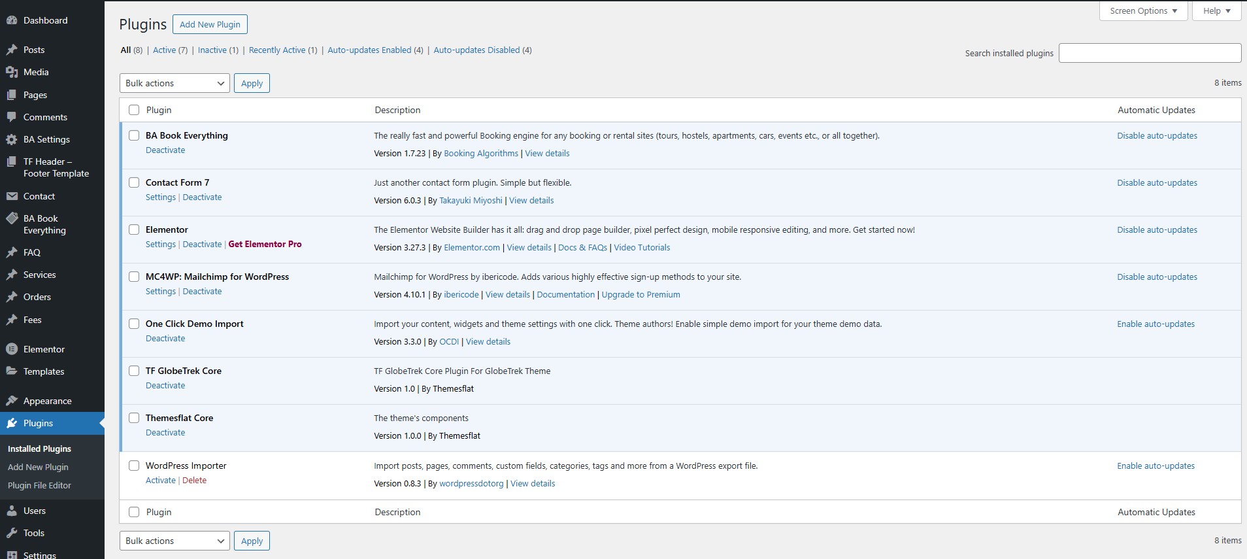Open the bottom Bulk actions dropdown
1247x559 pixels.
pos(175,541)
